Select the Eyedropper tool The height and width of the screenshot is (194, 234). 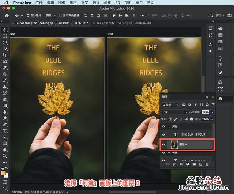(x=5, y=68)
